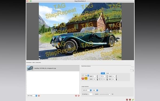Click the watermarked car preview image

[x=80, y=31]
